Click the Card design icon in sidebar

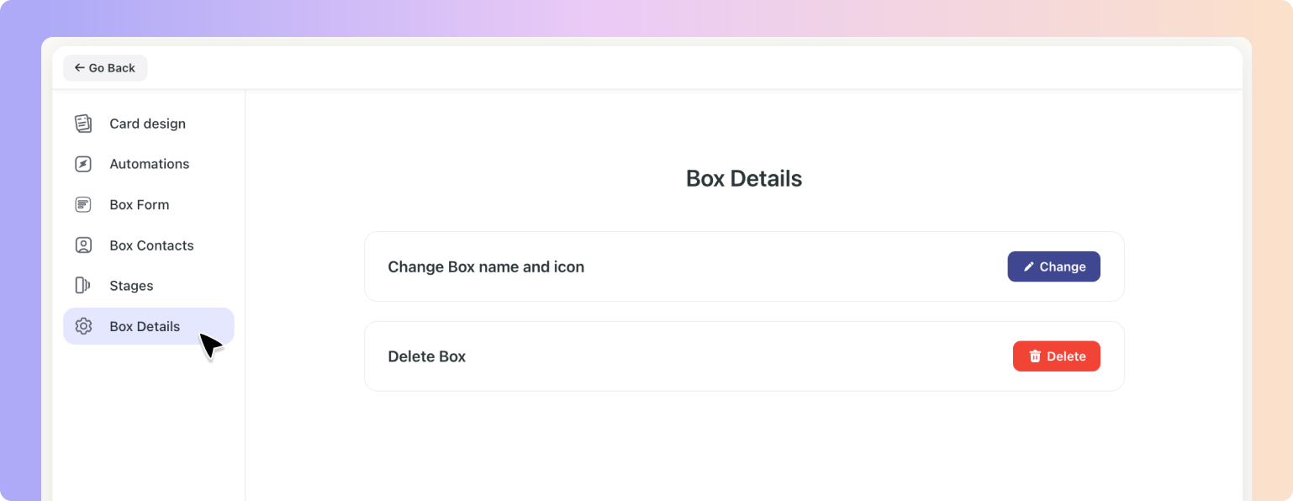(x=83, y=124)
